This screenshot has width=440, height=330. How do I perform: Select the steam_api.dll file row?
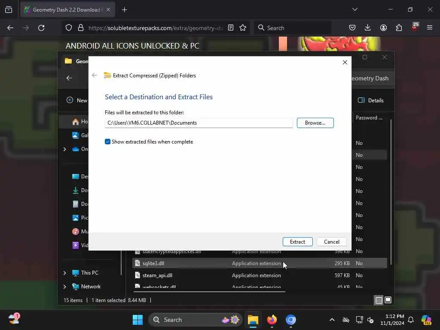260,275
